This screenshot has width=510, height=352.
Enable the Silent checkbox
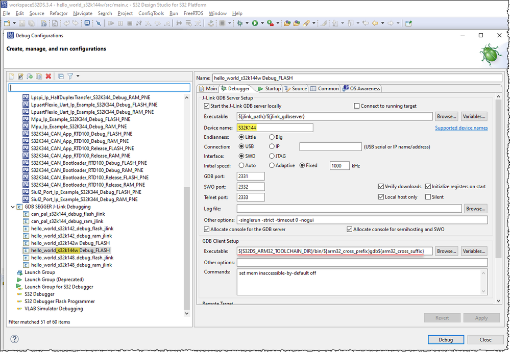pyautogui.click(x=428, y=197)
